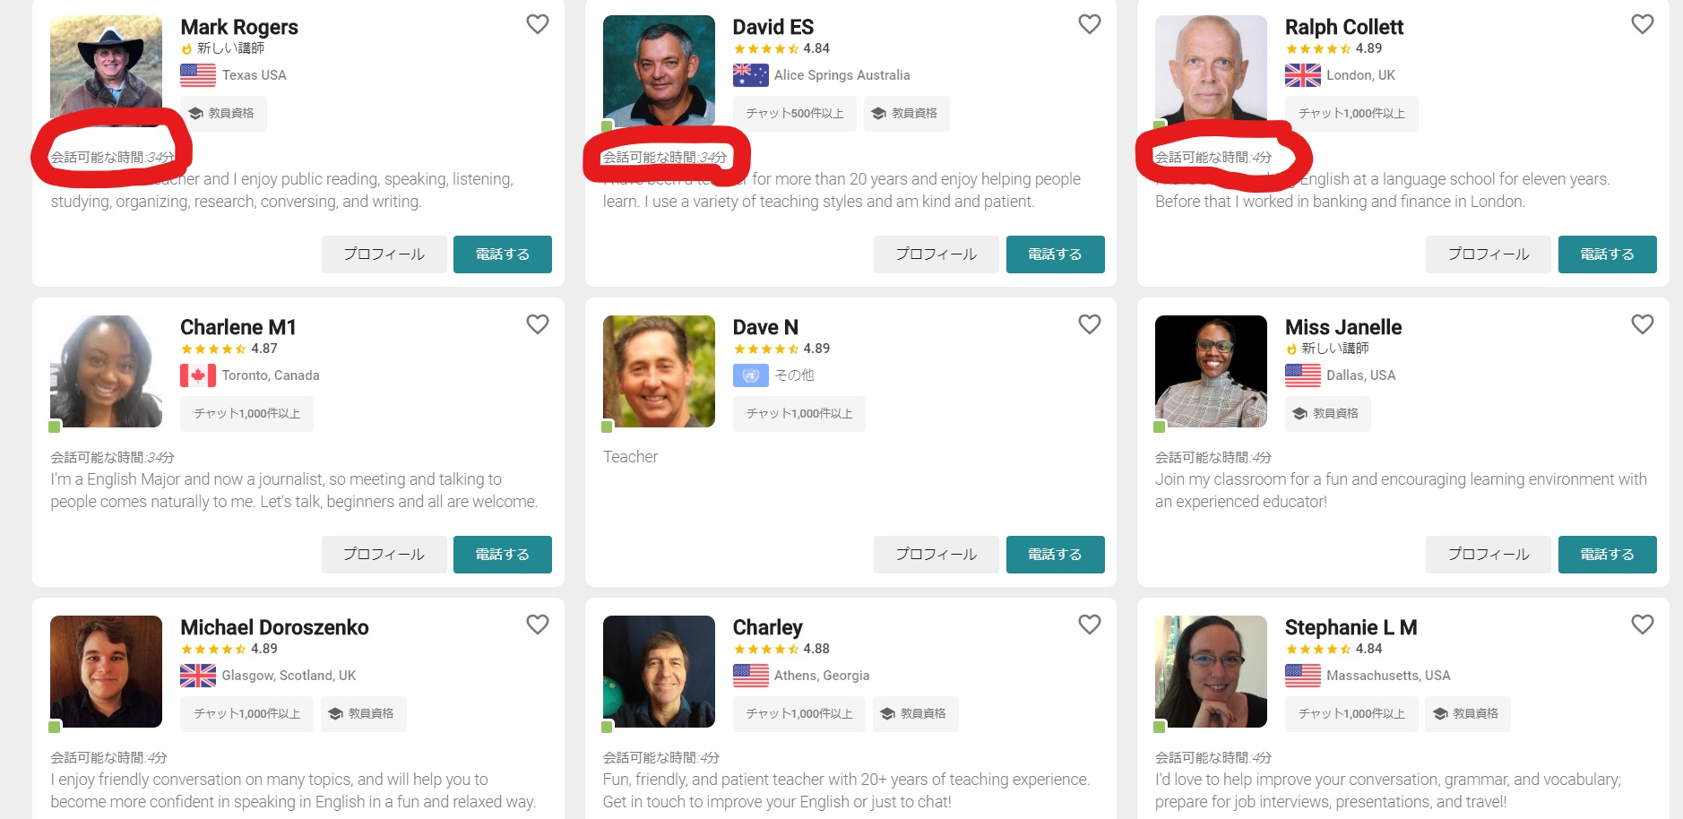Viewport: 1683px width, 819px height.
Task: Call Charlene M1 with 電話する button
Action: [502, 555]
